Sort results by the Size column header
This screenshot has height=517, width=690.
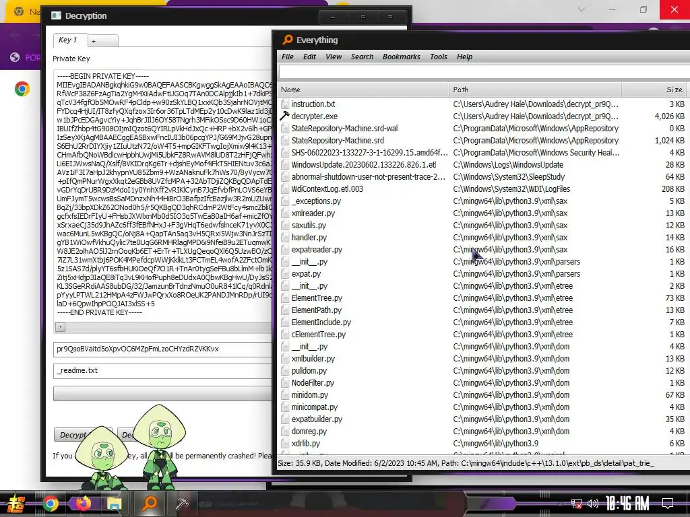tap(655, 90)
